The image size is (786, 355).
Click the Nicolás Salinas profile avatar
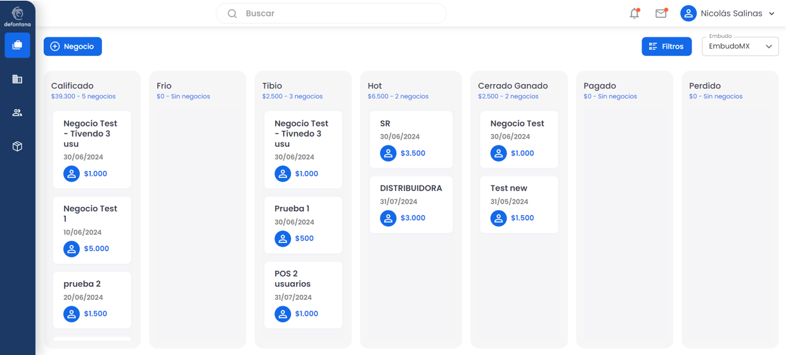[688, 13]
